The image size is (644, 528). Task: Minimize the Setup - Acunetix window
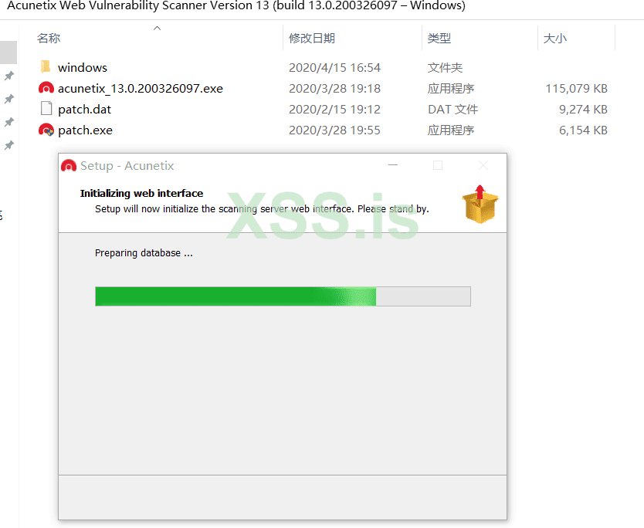[393, 165]
